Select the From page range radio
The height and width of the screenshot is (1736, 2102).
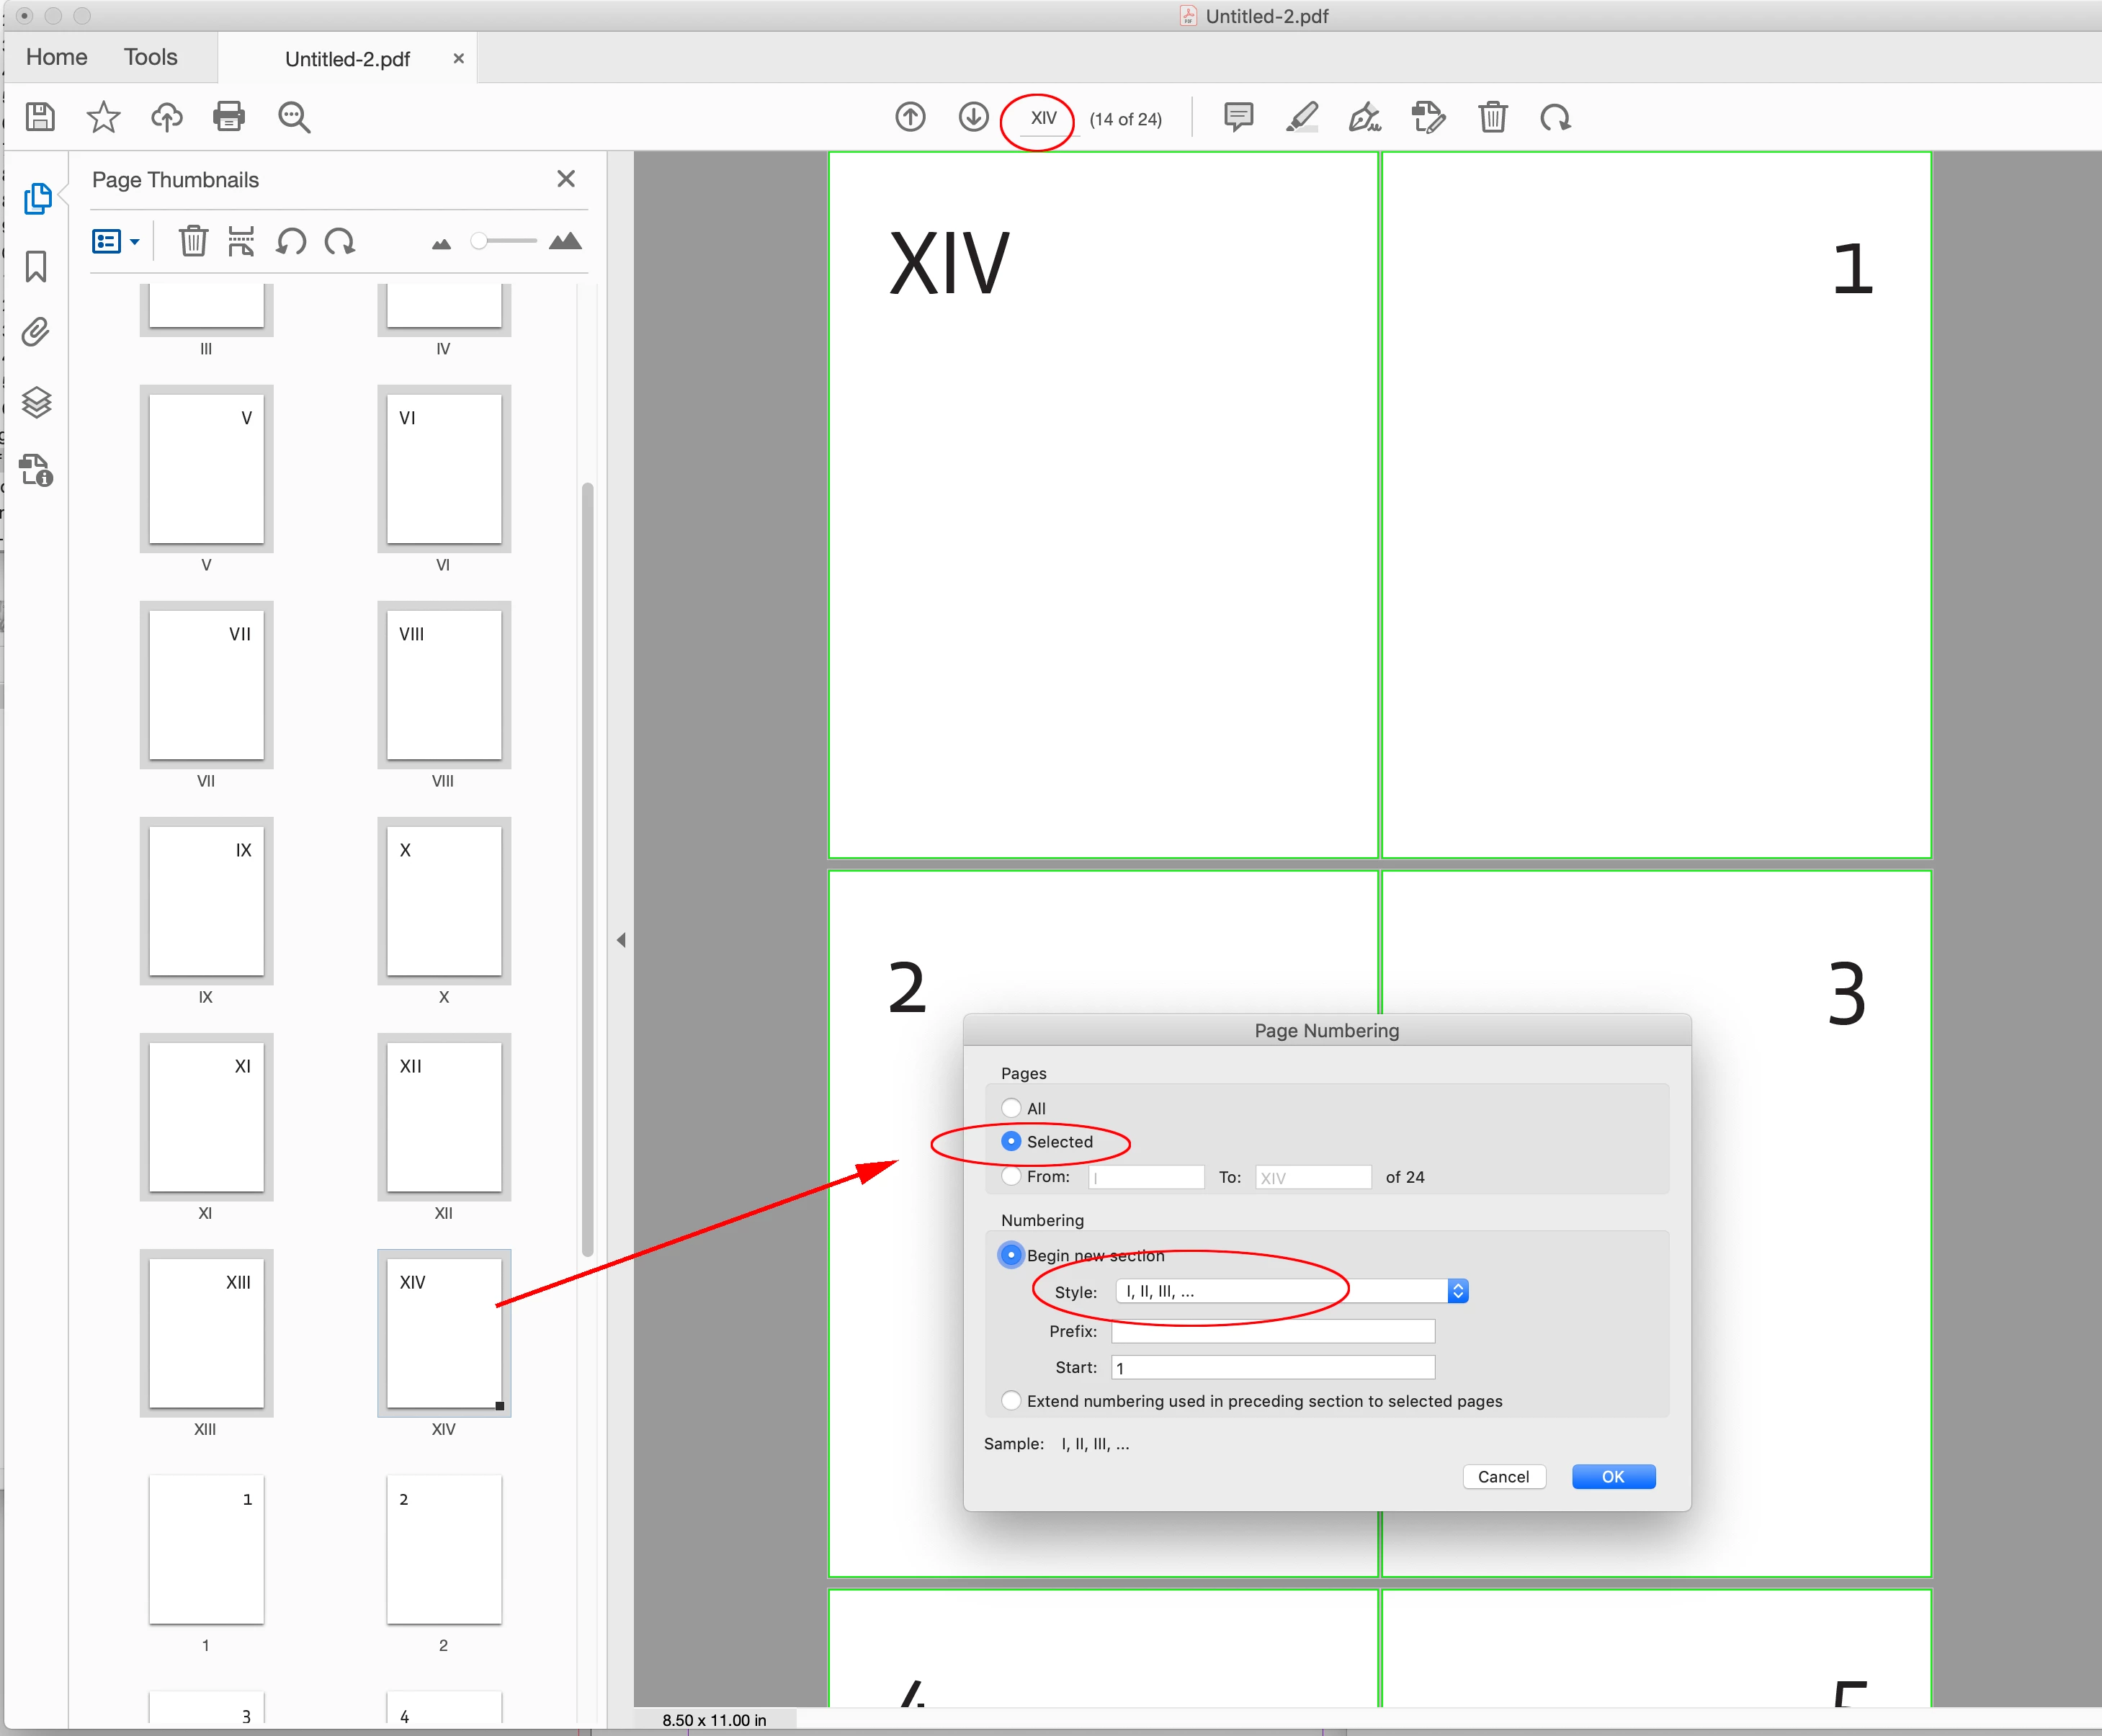pyautogui.click(x=1011, y=1176)
